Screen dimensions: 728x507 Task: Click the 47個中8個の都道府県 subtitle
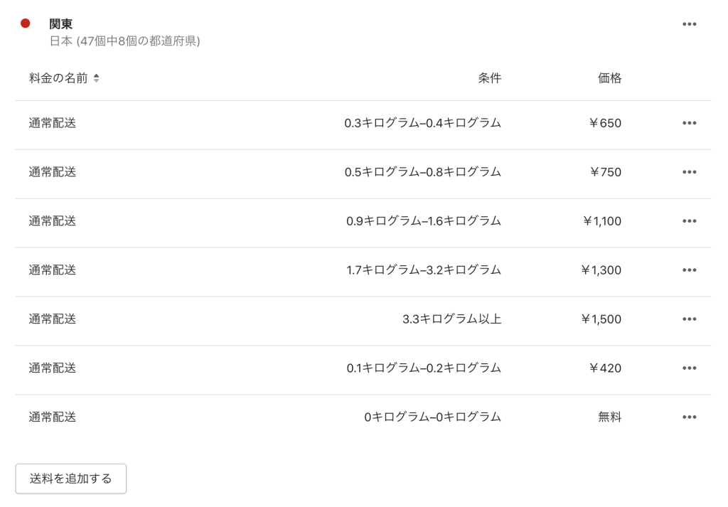point(124,41)
